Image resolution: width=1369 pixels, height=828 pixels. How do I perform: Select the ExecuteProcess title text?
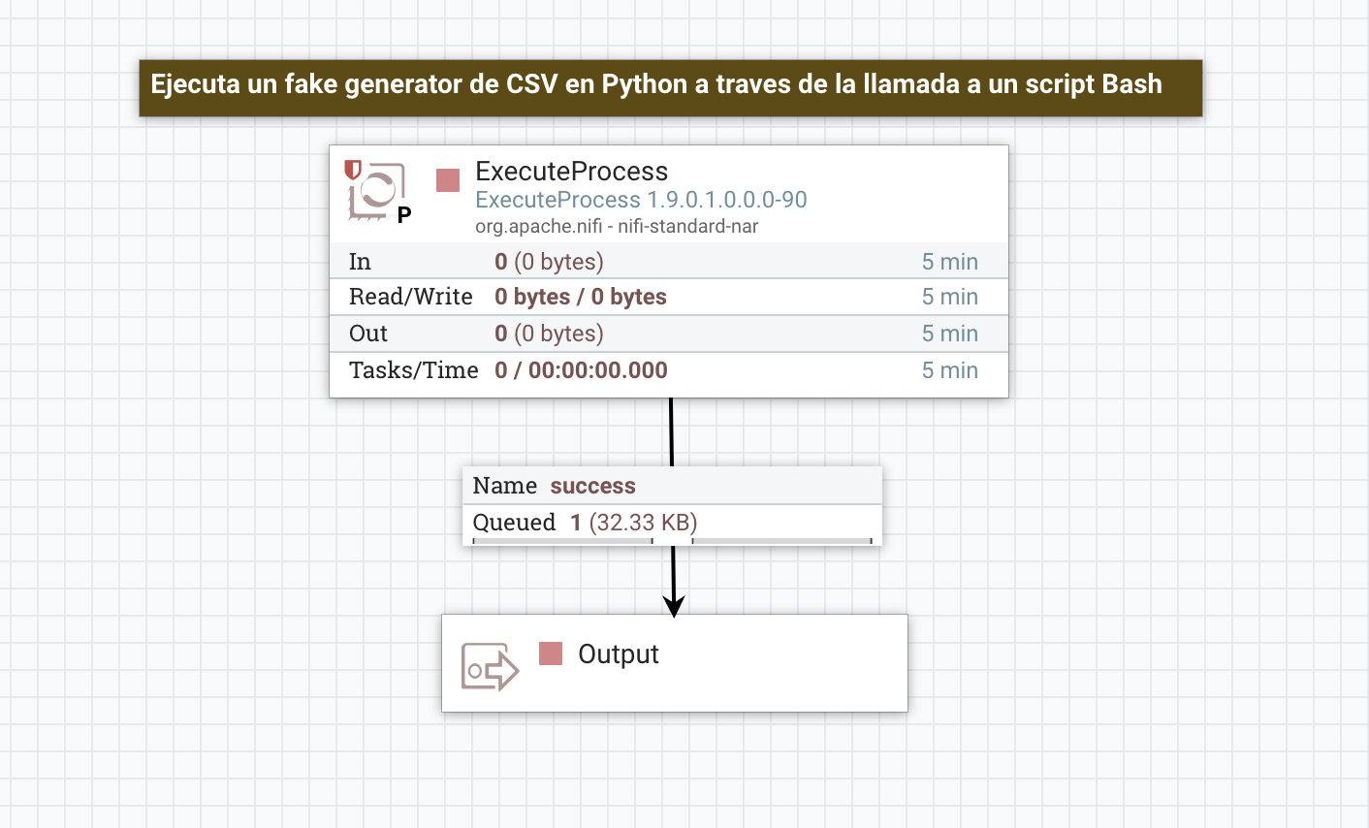click(x=571, y=172)
